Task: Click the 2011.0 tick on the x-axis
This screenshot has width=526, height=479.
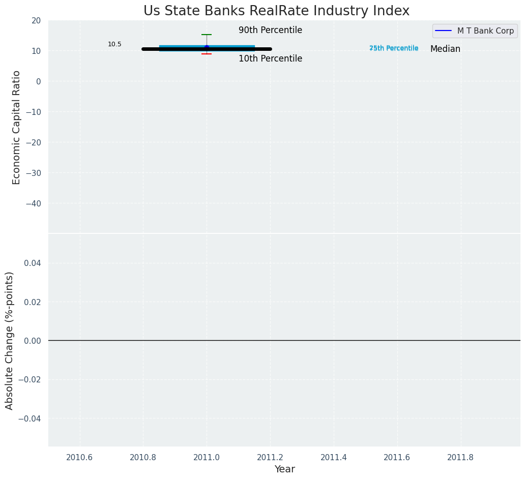Action: 207,457
